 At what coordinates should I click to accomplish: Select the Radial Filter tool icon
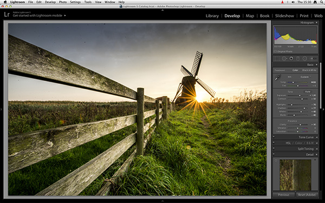(304, 58)
